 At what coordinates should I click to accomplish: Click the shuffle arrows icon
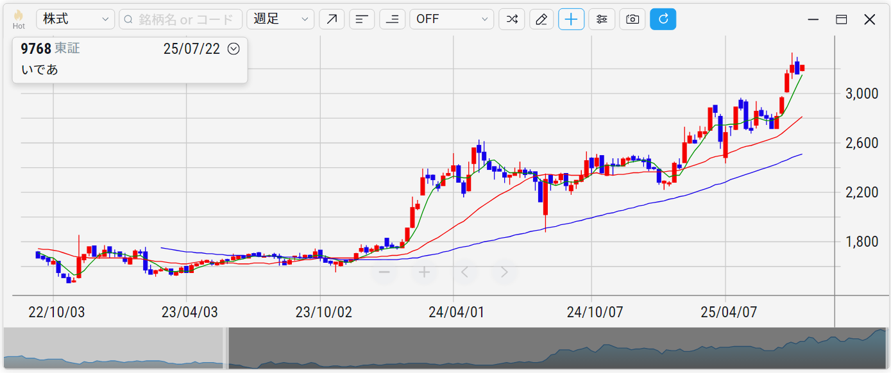pyautogui.click(x=511, y=19)
